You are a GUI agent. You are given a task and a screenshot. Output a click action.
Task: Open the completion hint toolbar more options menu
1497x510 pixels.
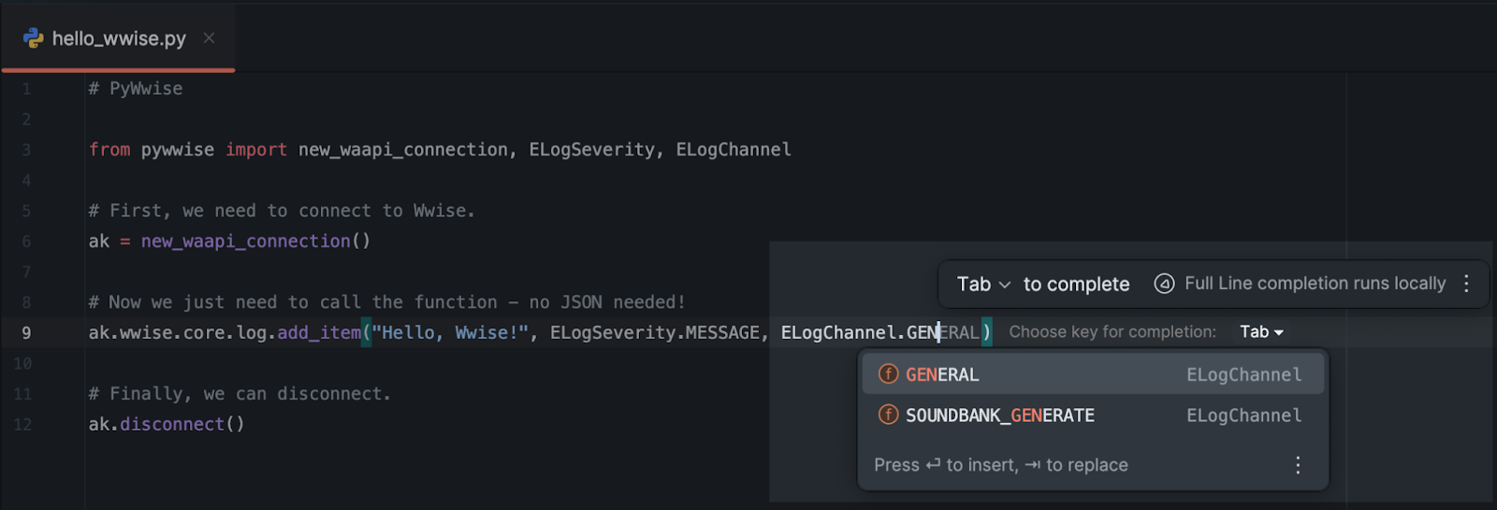(1466, 284)
